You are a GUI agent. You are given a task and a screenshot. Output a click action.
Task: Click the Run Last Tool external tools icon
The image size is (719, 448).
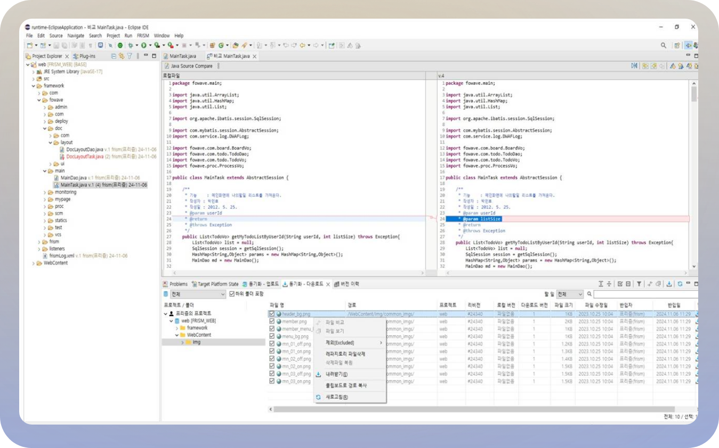point(170,45)
